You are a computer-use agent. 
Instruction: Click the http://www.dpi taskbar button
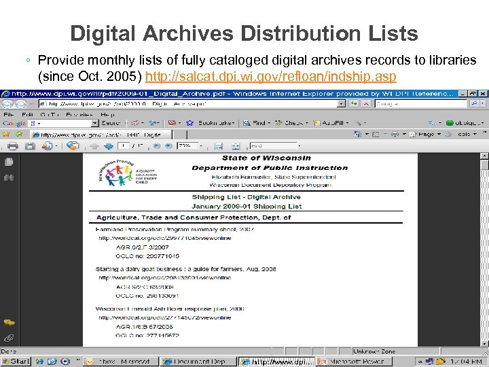(276, 362)
